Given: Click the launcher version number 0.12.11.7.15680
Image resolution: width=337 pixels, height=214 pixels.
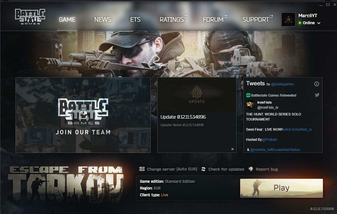Looking at the screenshot, I should coord(322,209).
